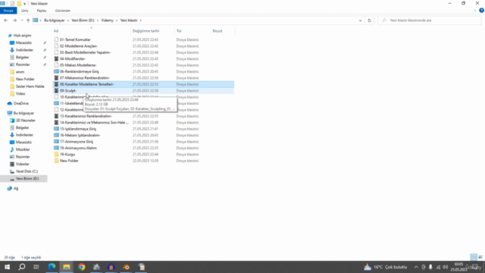Open the Dosya ribbon tab
This screenshot has height=273, width=485.
click(x=8, y=11)
